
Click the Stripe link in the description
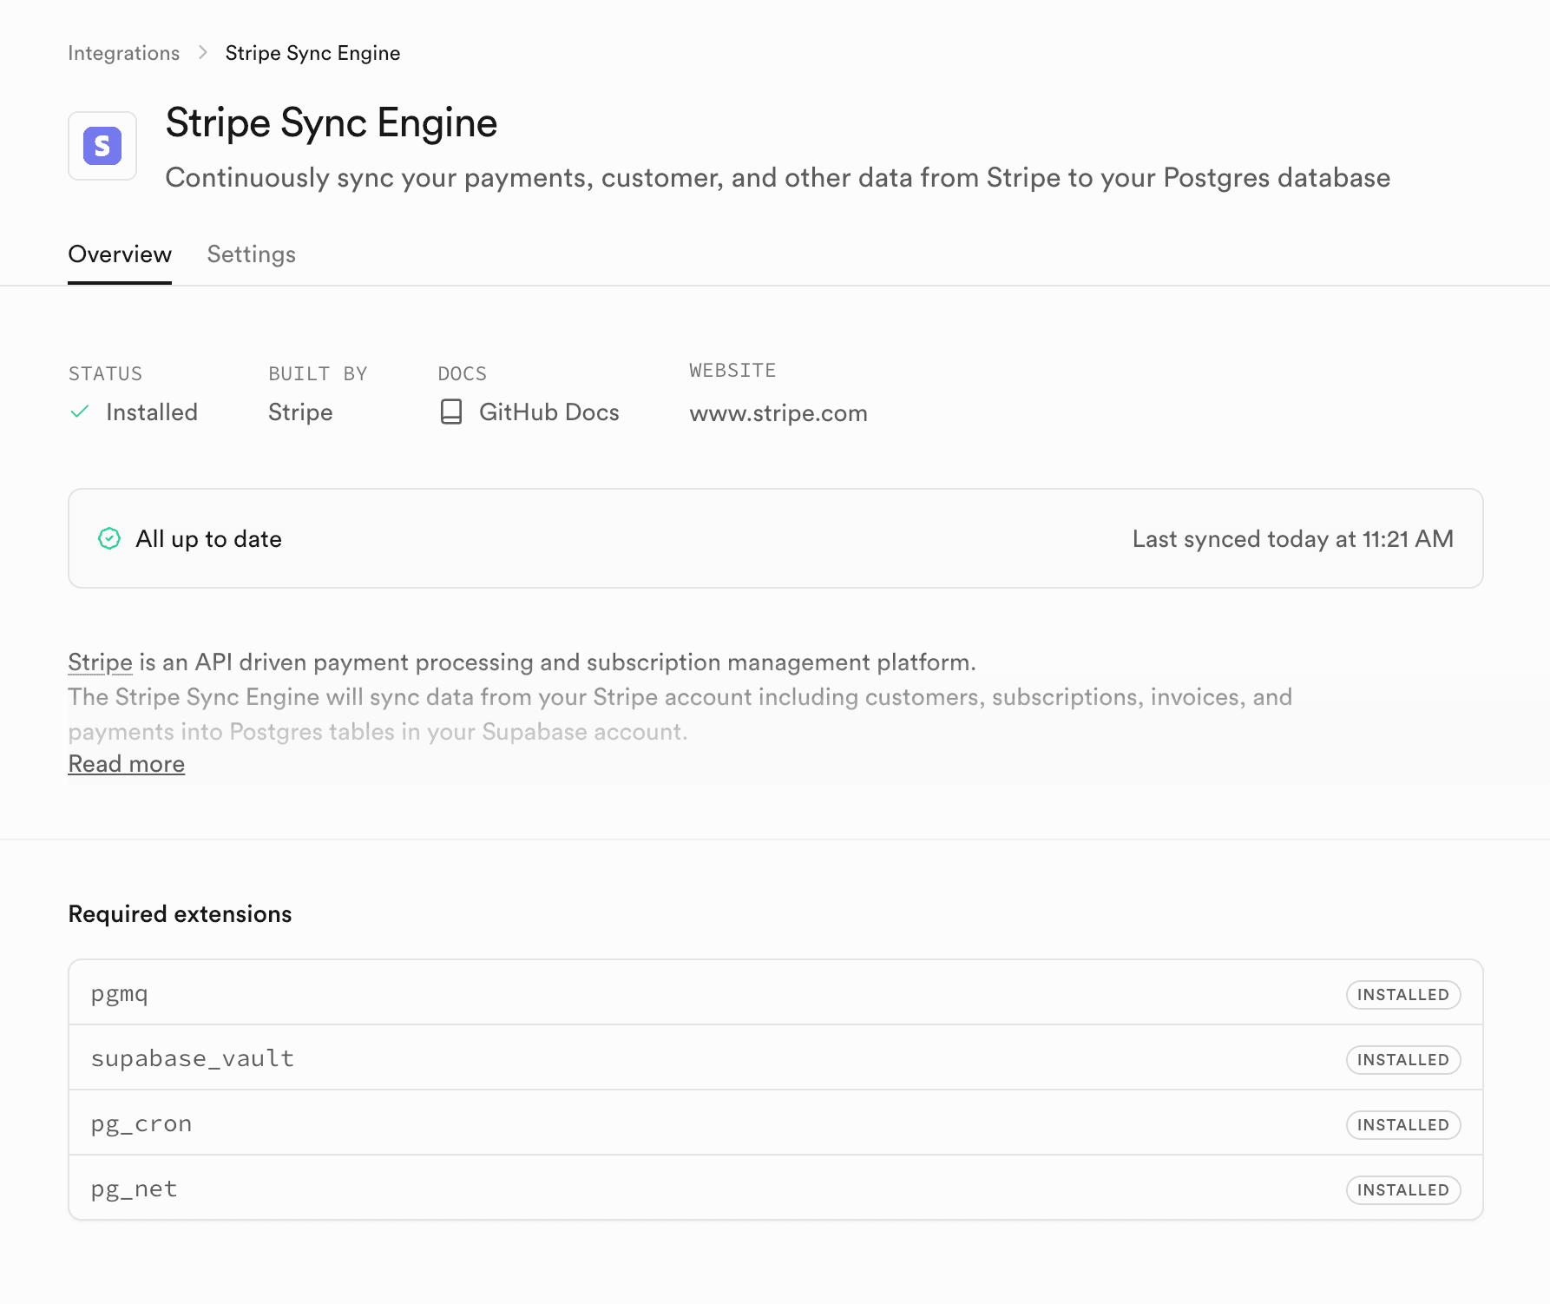(99, 662)
